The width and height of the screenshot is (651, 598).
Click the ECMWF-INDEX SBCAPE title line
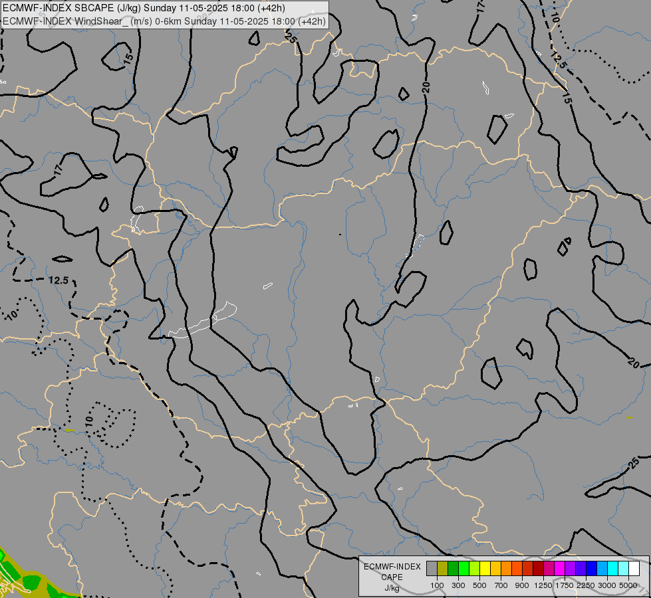[144, 8]
